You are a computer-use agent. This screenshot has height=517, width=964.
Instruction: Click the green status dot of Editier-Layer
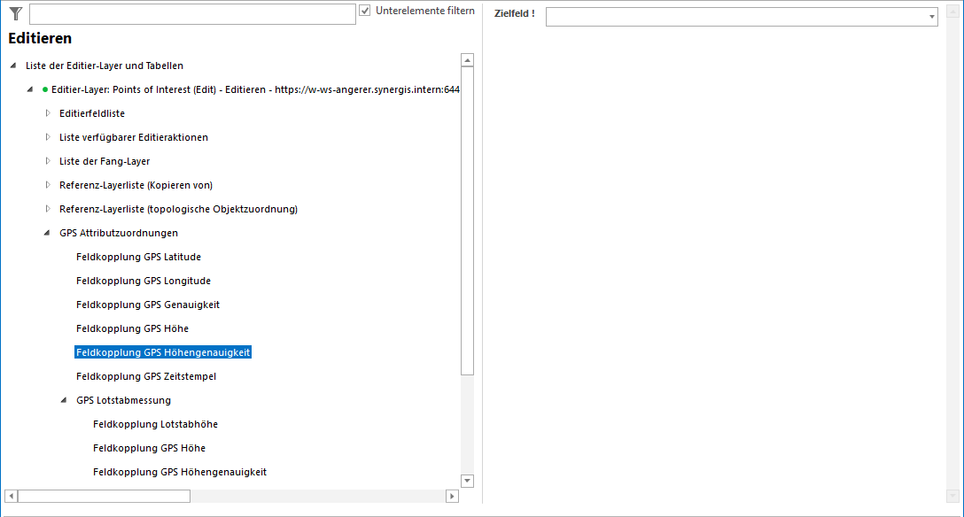click(45, 89)
